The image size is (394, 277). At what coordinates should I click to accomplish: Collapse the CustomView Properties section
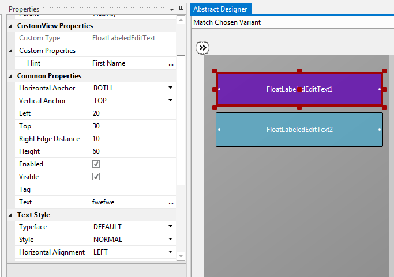10,26
